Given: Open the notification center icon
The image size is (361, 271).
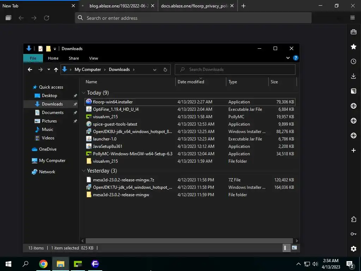Looking at the screenshot, I should pyautogui.click(x=350, y=265).
